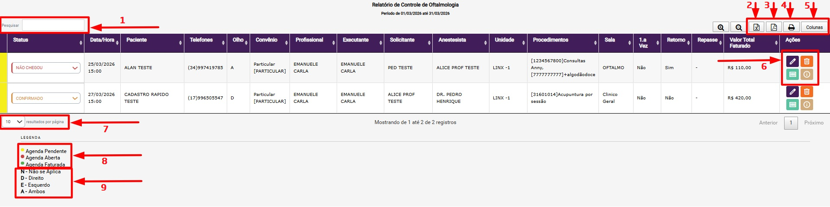Open info for ALAN TESTE row

click(807, 74)
